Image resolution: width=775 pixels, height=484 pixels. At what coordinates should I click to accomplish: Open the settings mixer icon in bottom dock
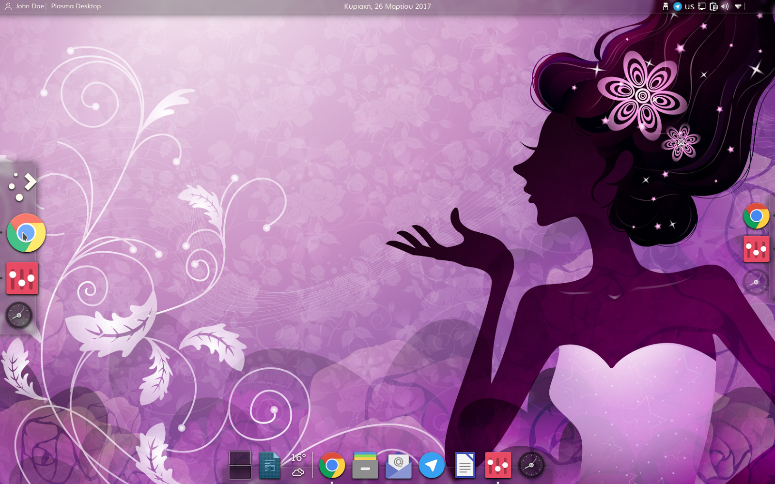click(498, 465)
